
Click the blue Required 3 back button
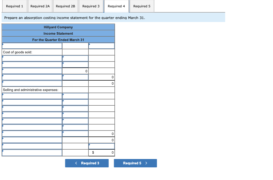tap(87, 163)
